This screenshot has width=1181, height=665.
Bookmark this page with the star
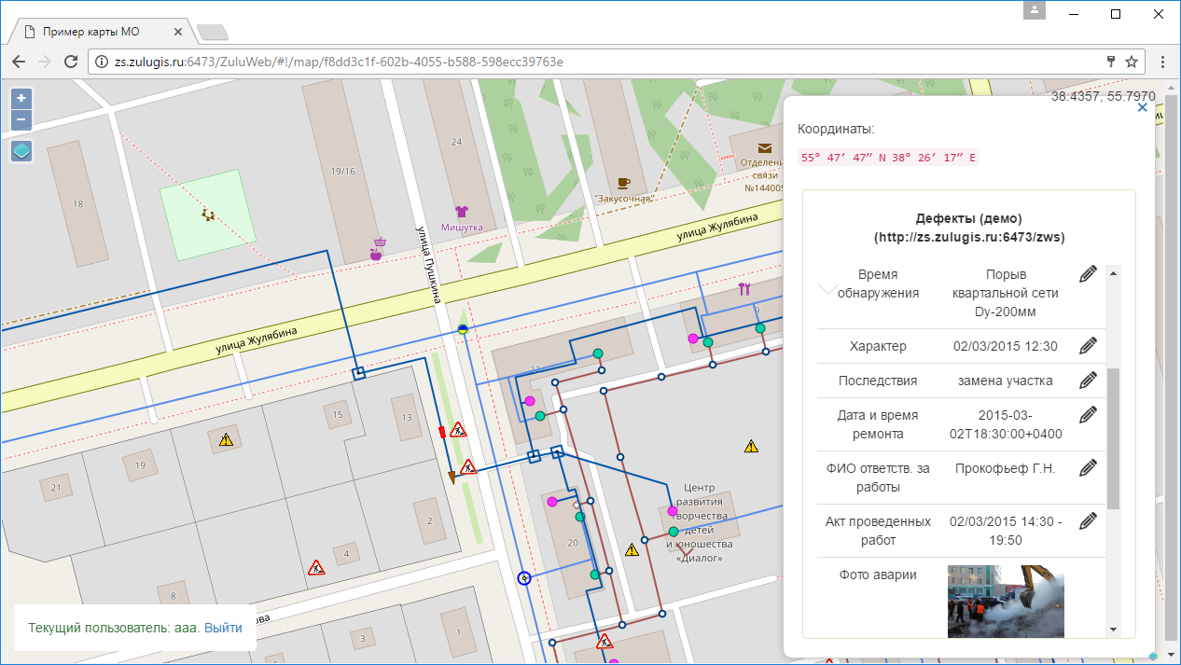1132,62
